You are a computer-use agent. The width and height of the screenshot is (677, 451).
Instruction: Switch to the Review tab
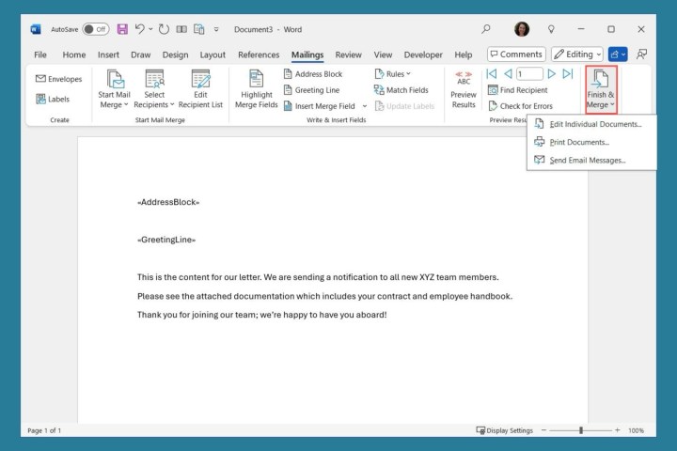coord(348,54)
